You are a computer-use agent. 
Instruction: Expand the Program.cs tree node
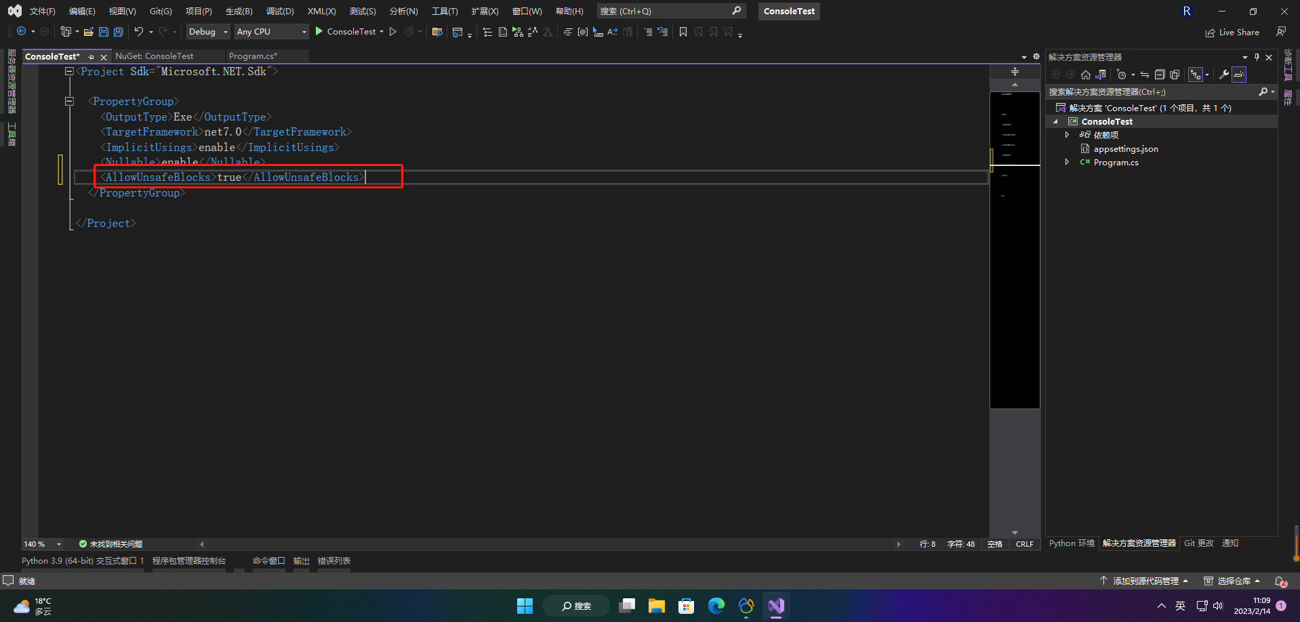(1067, 162)
